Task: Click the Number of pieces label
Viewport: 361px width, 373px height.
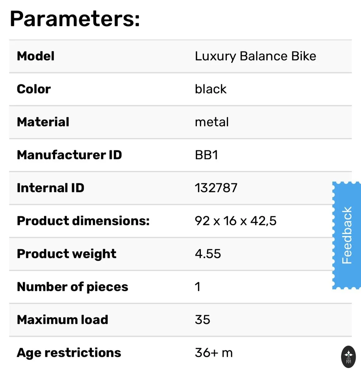Action: [x=73, y=287]
